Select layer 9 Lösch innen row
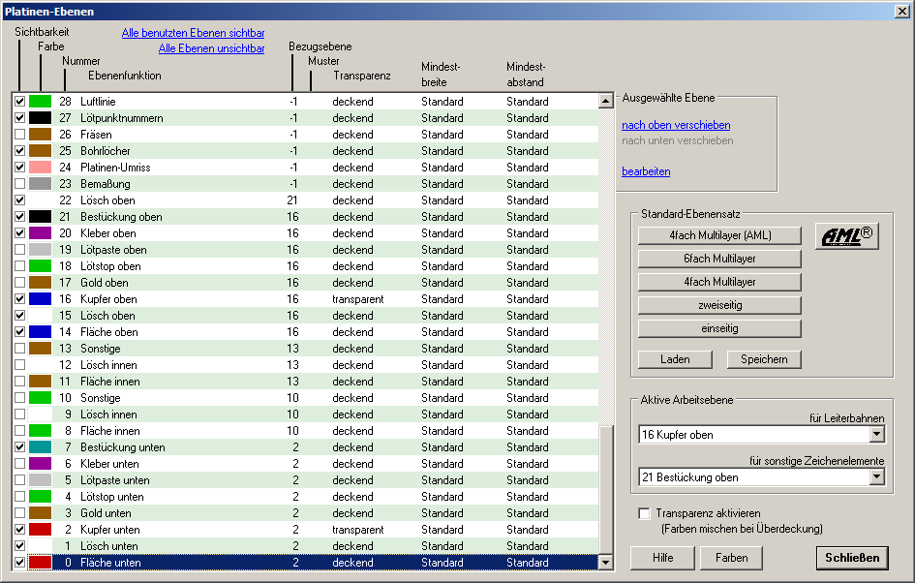 click(305, 414)
